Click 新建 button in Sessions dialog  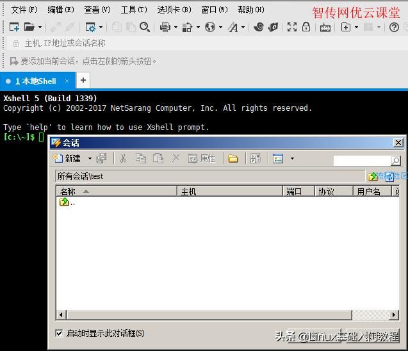(x=67, y=158)
